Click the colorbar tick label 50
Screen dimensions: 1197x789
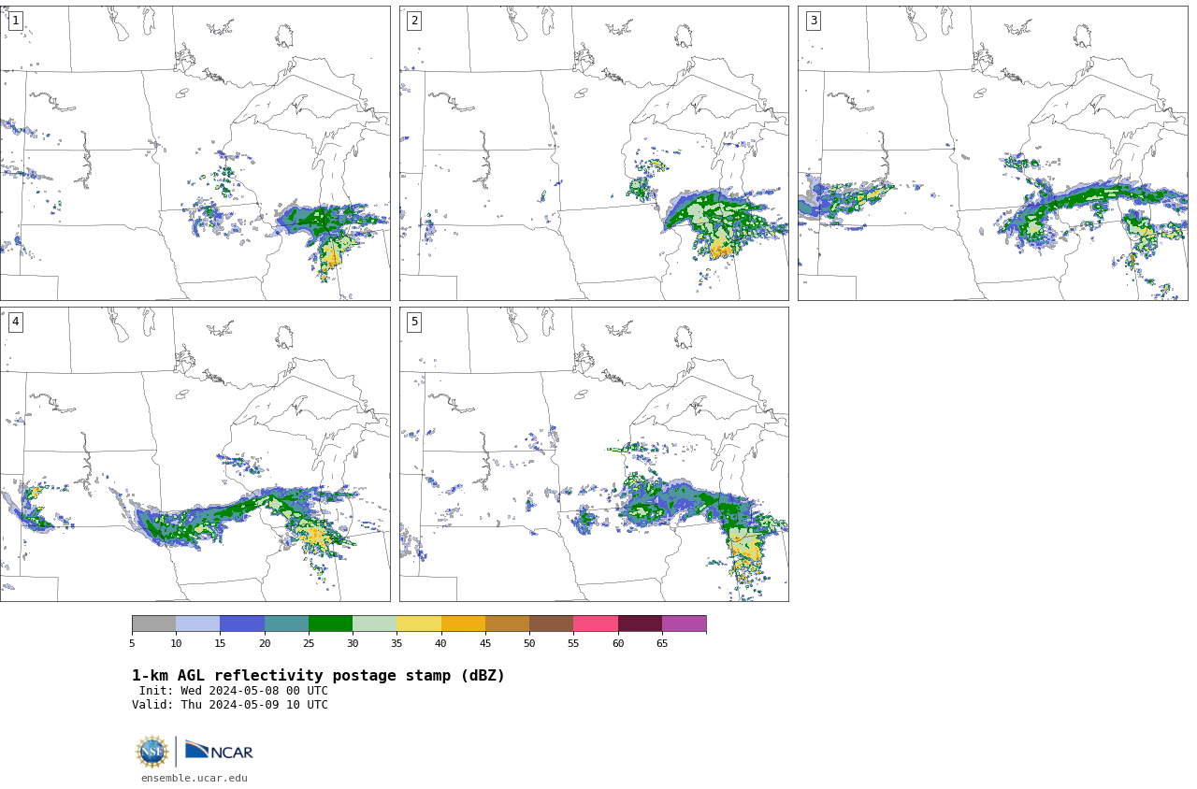coord(529,643)
